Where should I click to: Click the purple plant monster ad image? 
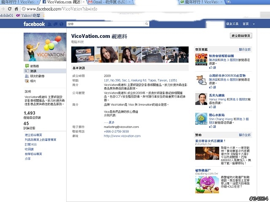click(x=207, y=185)
